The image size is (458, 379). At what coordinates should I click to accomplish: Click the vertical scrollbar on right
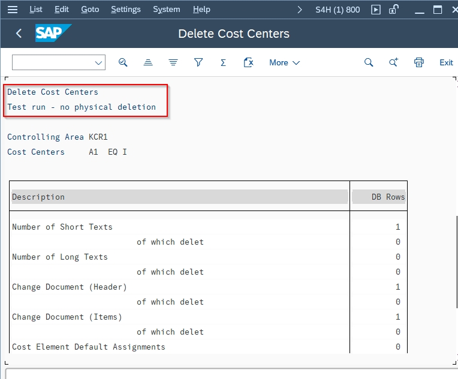(457, 262)
